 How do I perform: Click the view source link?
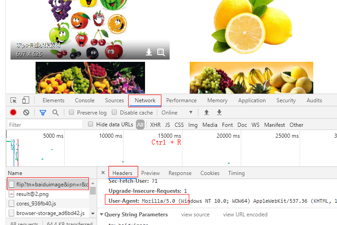pos(195,215)
